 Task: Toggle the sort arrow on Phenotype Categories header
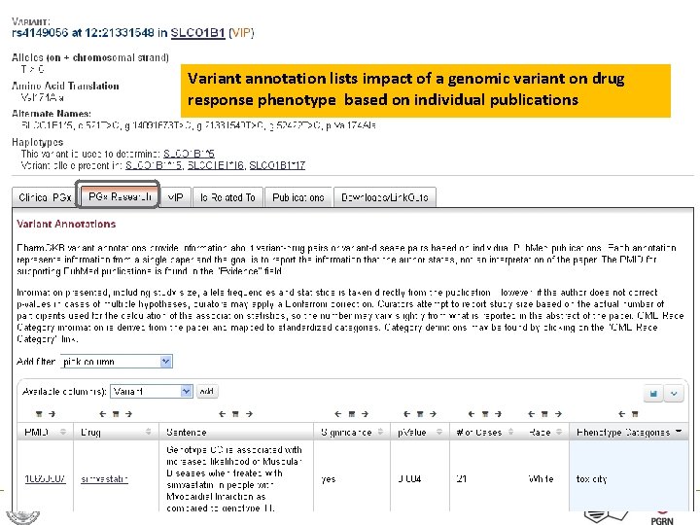tap(679, 432)
